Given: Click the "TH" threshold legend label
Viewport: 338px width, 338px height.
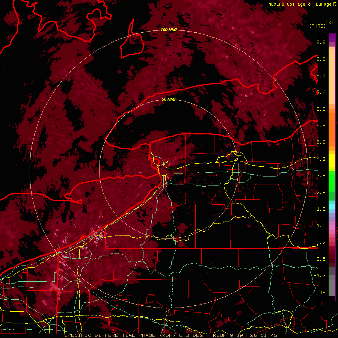Looking at the screenshot, I should [x=323, y=293].
